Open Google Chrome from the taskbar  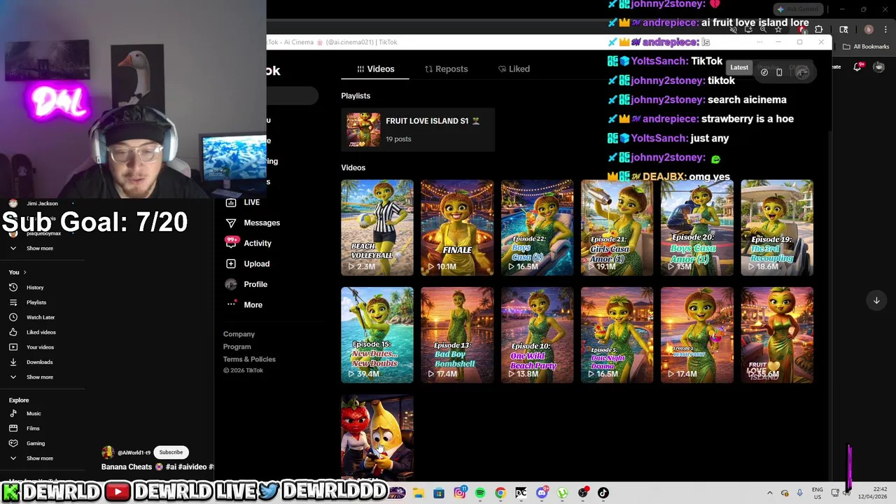click(500, 493)
